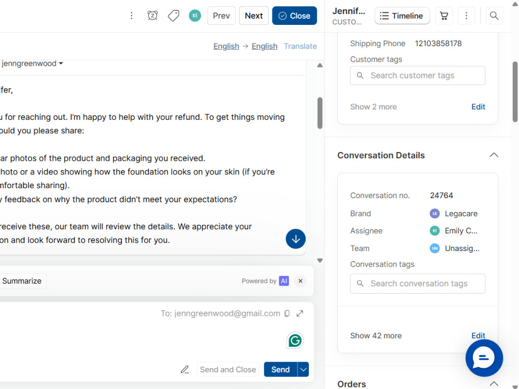Click the pencil signature icon near Send
Screen dimensions: 519x389
click(x=185, y=369)
